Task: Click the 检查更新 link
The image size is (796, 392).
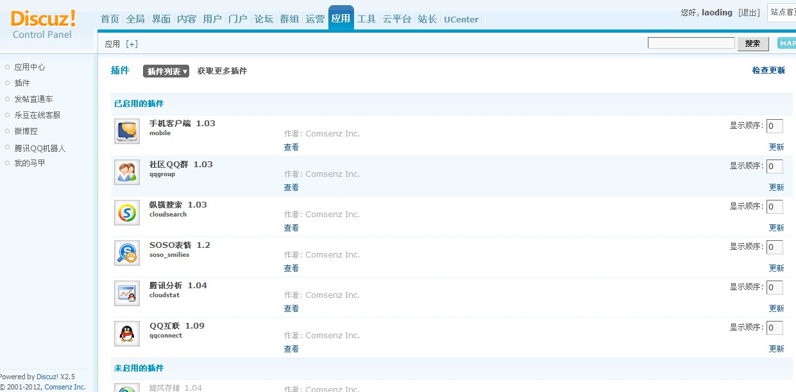Action: (768, 70)
